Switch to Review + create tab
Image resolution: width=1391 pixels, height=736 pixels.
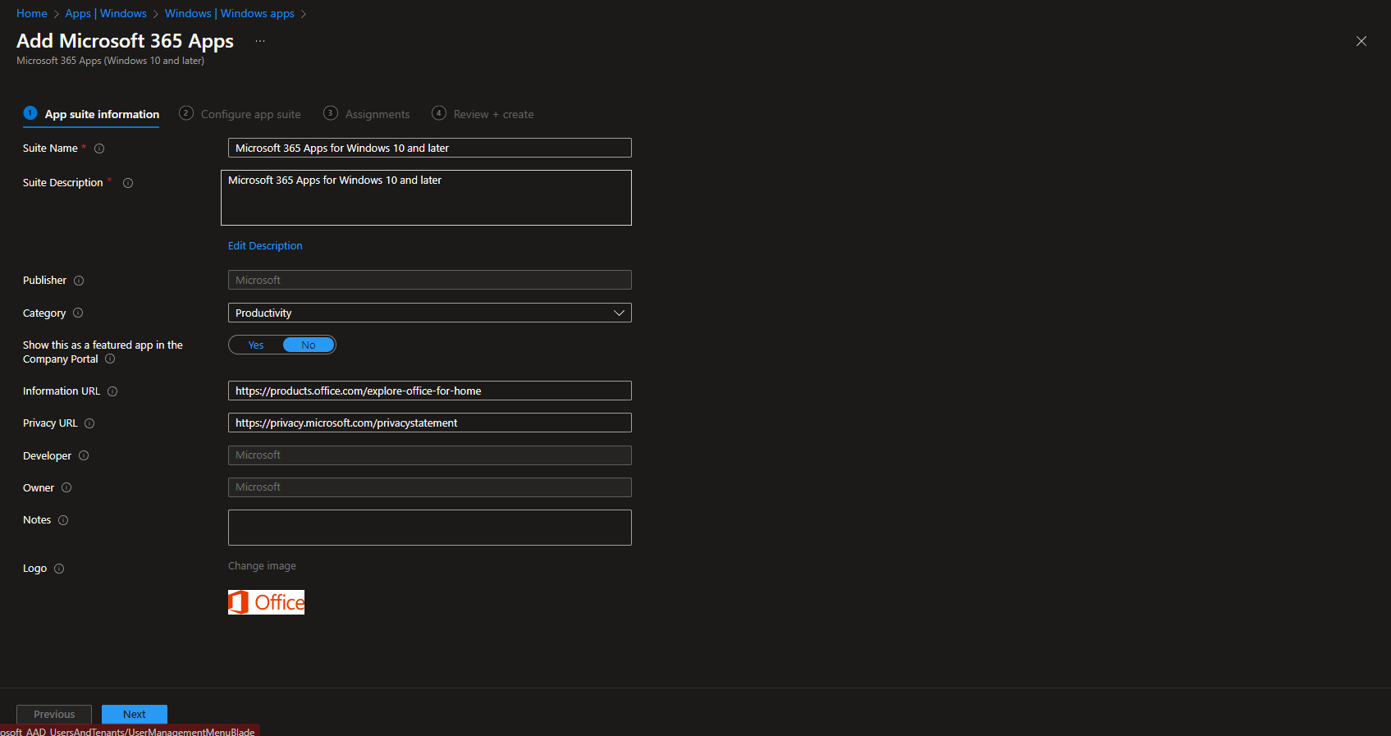[x=483, y=114]
